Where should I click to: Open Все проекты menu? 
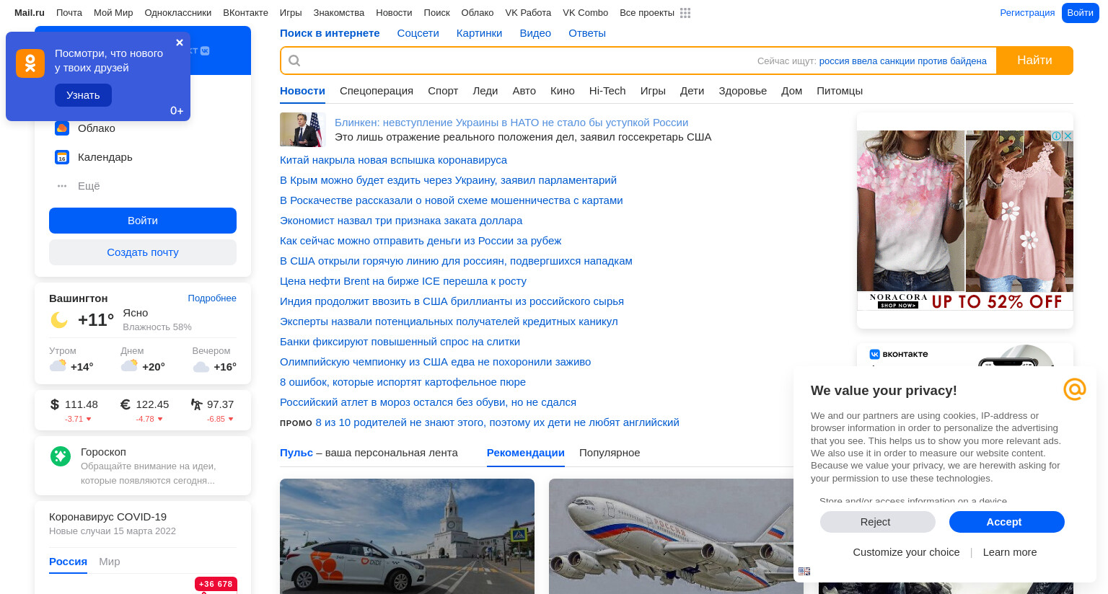point(647,13)
